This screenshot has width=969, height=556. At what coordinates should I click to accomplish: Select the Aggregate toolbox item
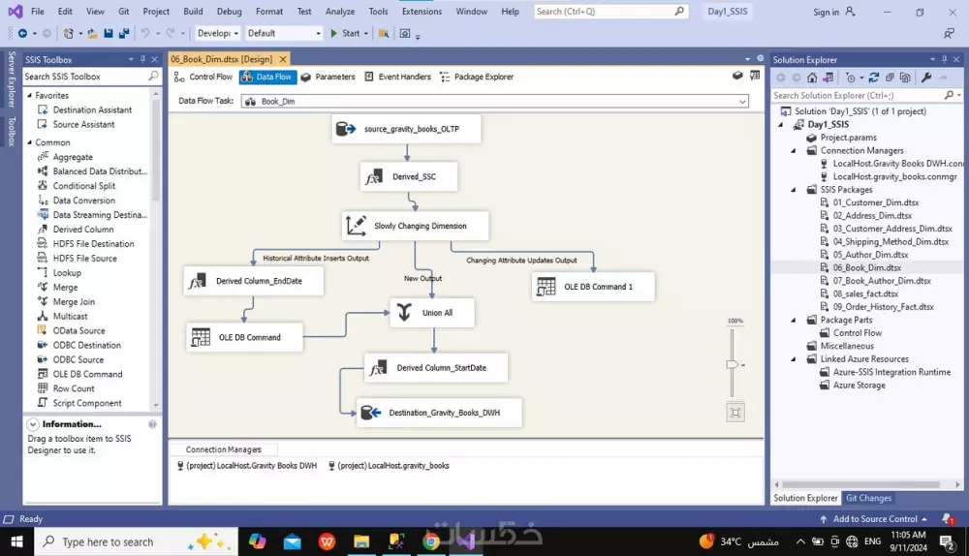[x=73, y=157]
